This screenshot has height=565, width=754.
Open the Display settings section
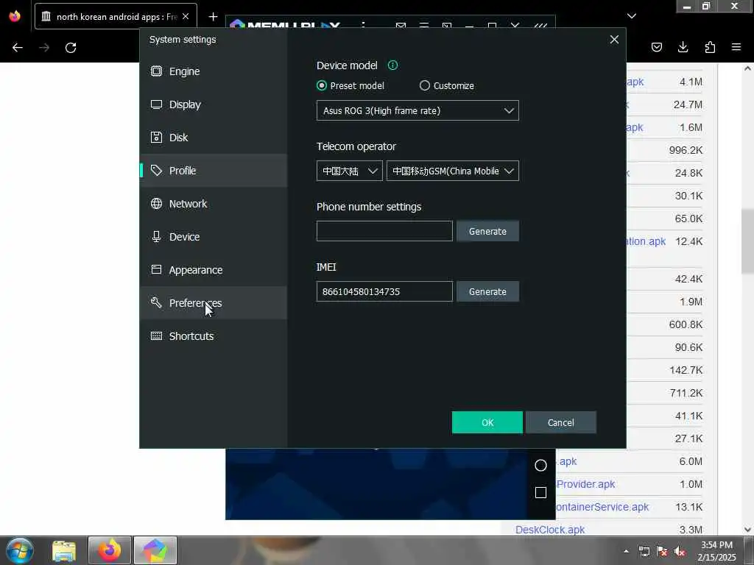coord(214,104)
